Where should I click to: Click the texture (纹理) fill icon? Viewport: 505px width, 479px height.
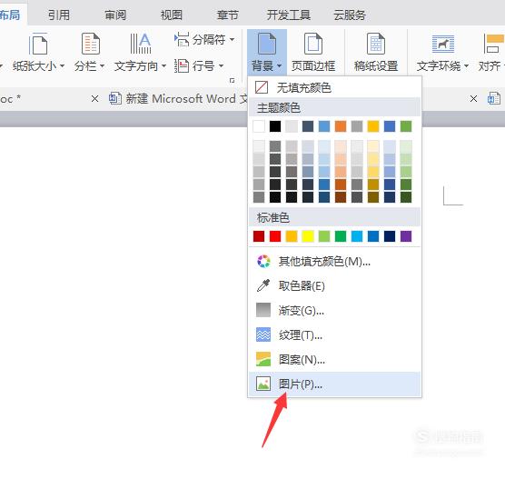(263, 334)
